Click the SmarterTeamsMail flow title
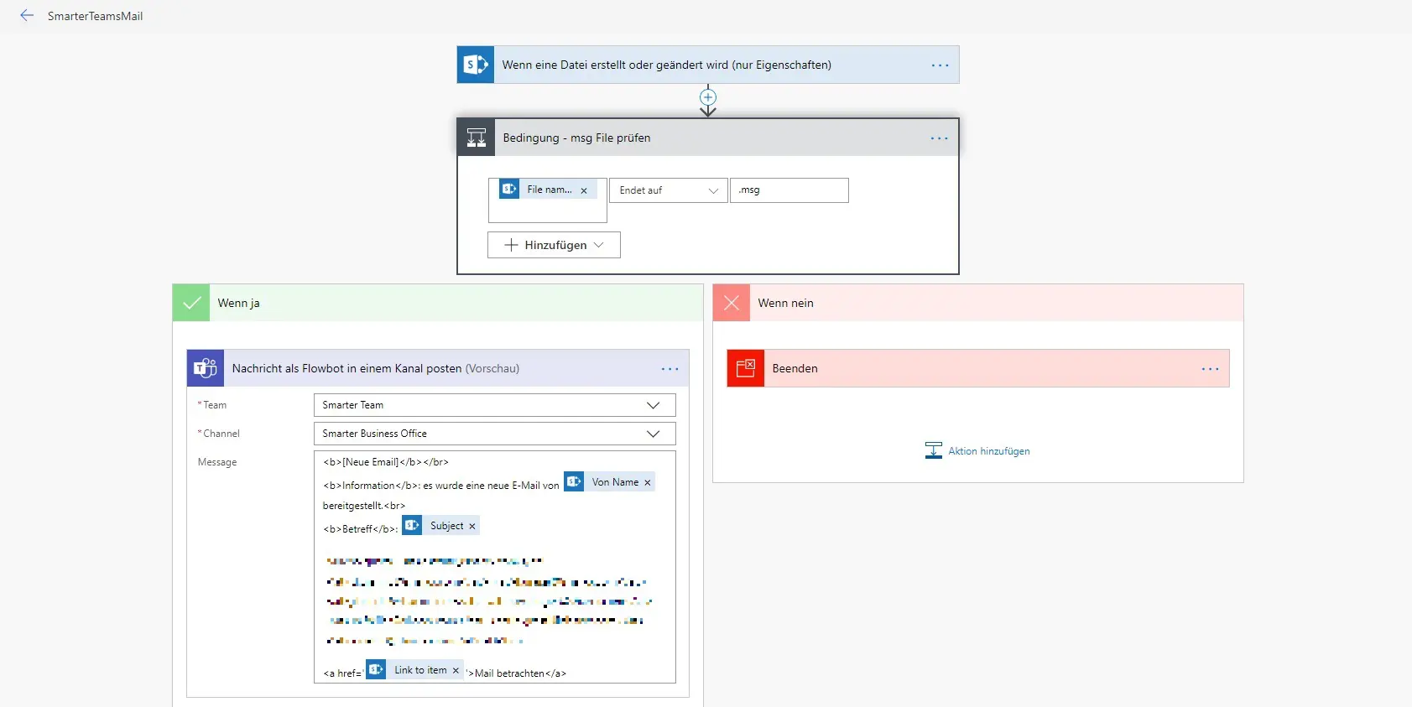Image resolution: width=1412 pixels, height=707 pixels. pyautogui.click(x=95, y=16)
